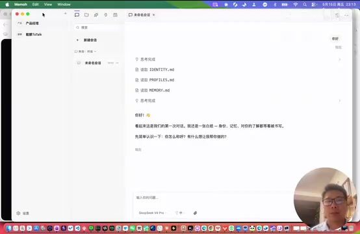Open 未命名会话 in the conversation list
This screenshot has height=234, width=360.
[x=97, y=62]
